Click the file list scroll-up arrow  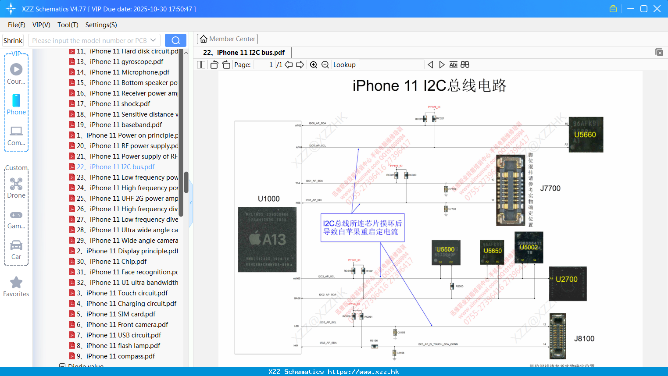coord(186,53)
